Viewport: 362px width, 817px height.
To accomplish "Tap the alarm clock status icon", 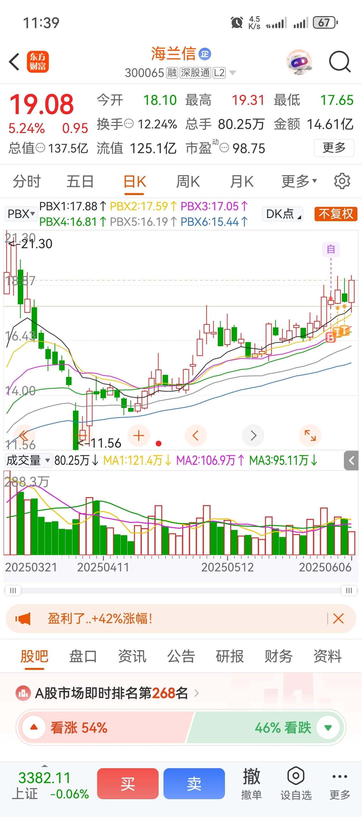I will coord(237,22).
